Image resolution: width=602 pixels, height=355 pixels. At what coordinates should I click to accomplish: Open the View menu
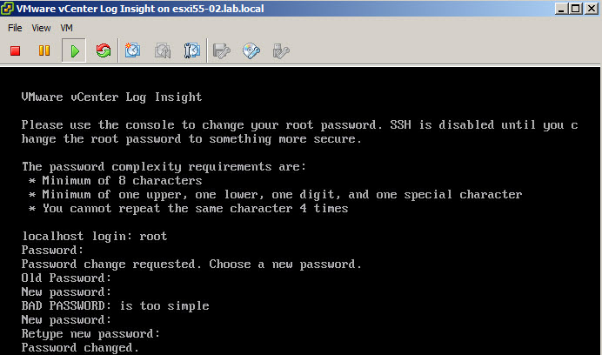coord(41,28)
